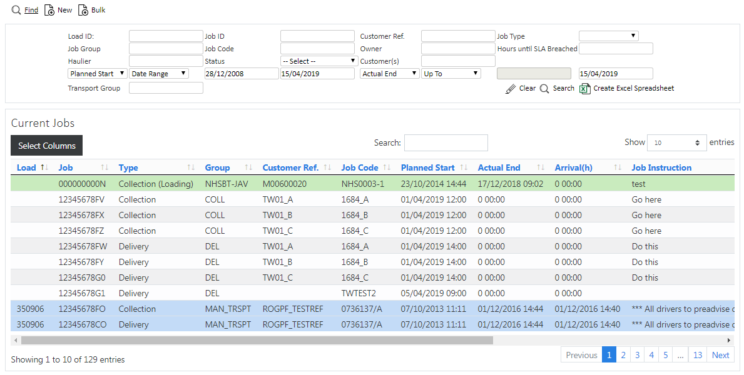The height and width of the screenshot is (375, 744).
Task: Click job number 12345678CO
Action: (x=83, y=325)
